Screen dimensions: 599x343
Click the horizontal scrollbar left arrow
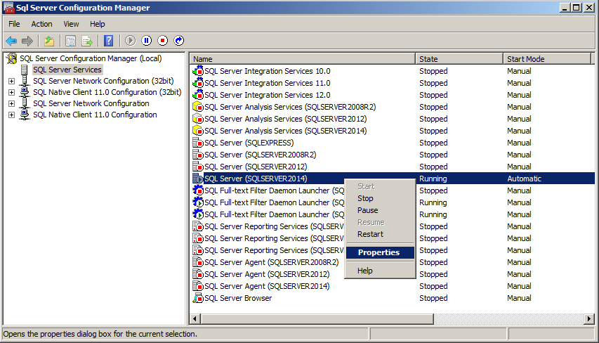(195, 318)
